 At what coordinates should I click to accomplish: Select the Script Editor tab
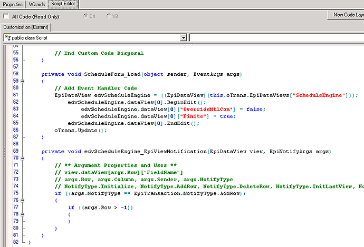point(63,4)
